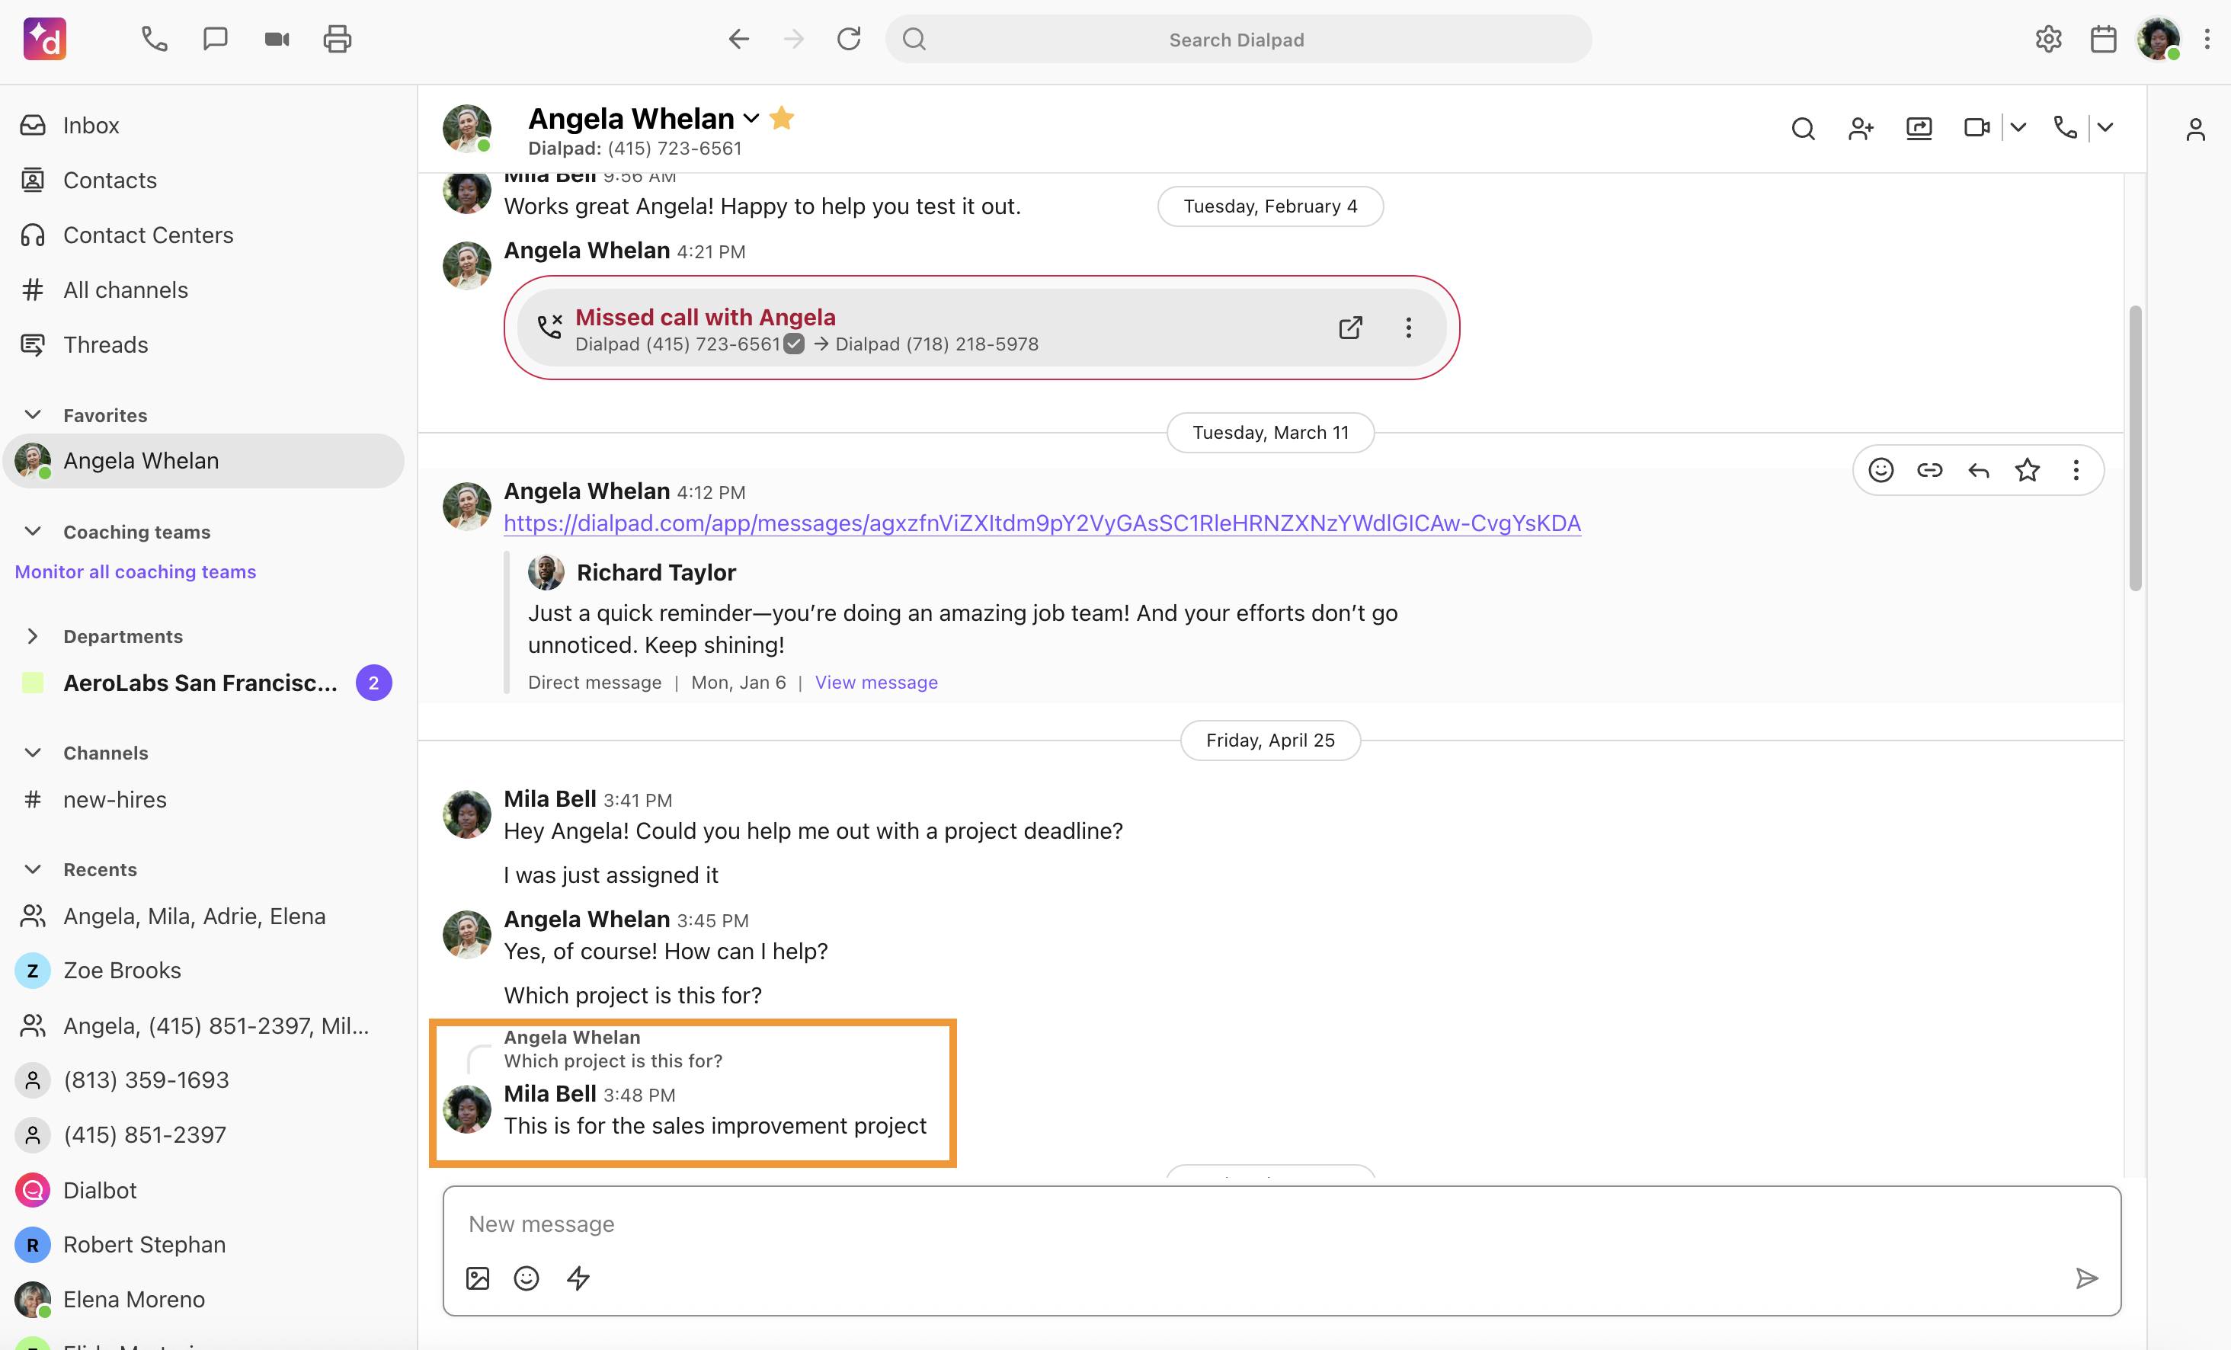Viewport: 2231px width, 1350px height.
Task: Expand phone call options dropdown
Action: (x=2105, y=128)
